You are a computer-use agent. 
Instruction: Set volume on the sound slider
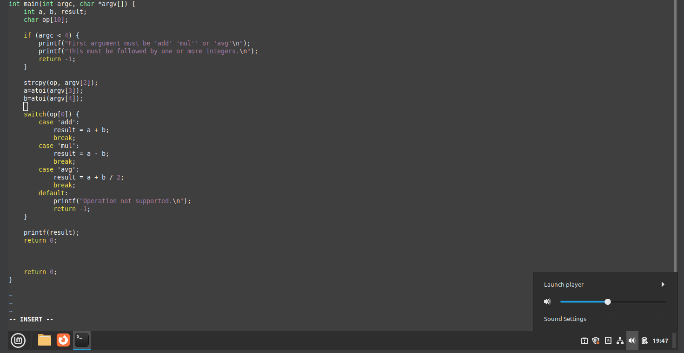coord(613,302)
